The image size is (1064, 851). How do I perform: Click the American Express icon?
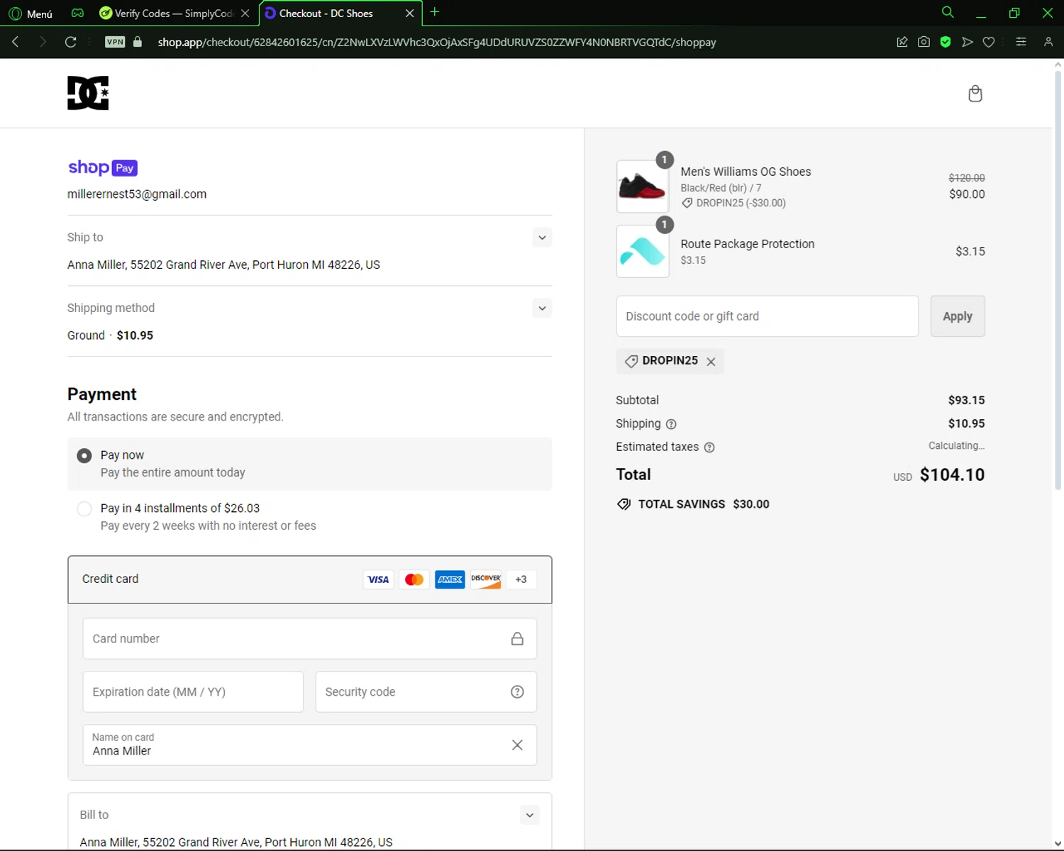point(450,579)
